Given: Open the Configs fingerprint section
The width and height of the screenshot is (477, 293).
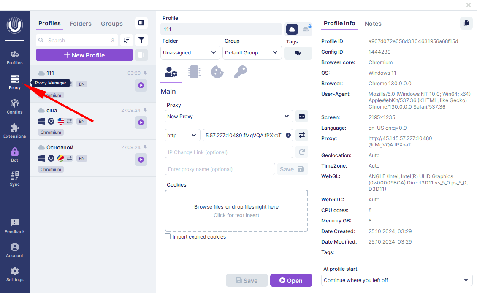Looking at the screenshot, I should (x=14, y=106).
